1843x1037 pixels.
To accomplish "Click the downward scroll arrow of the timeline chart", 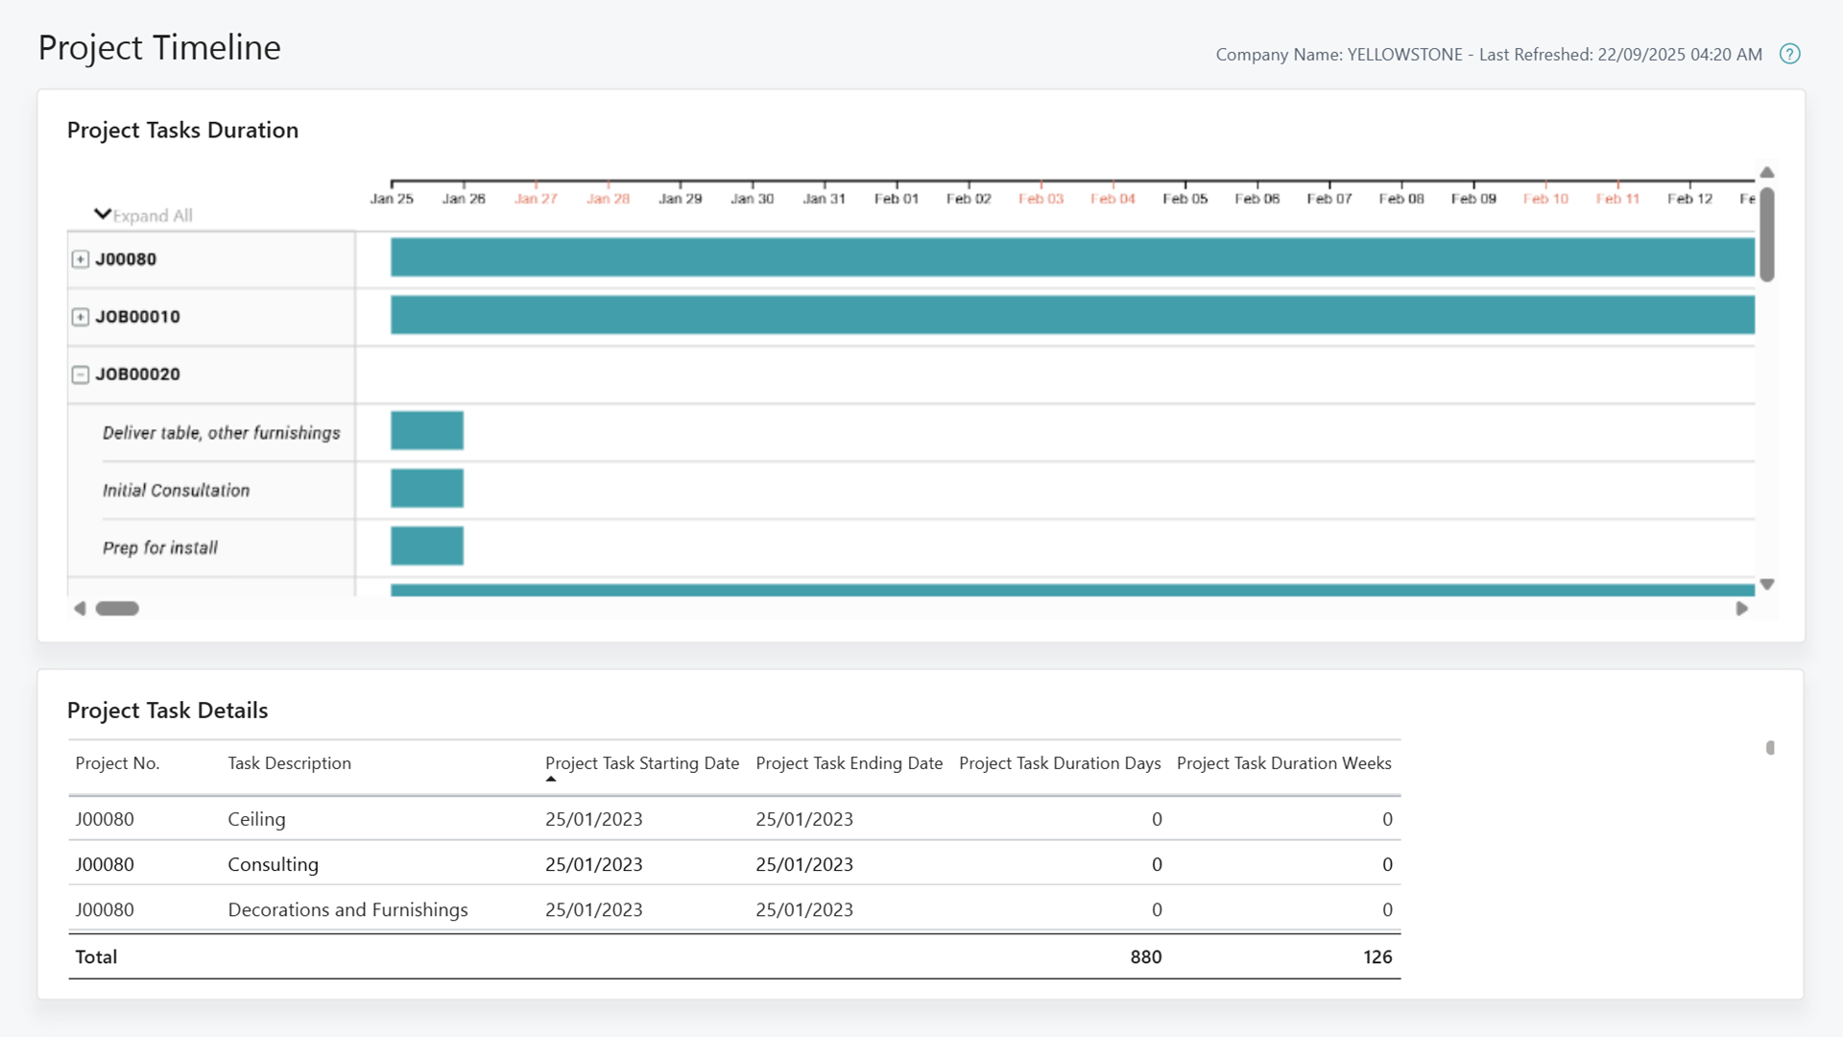I will tap(1767, 583).
